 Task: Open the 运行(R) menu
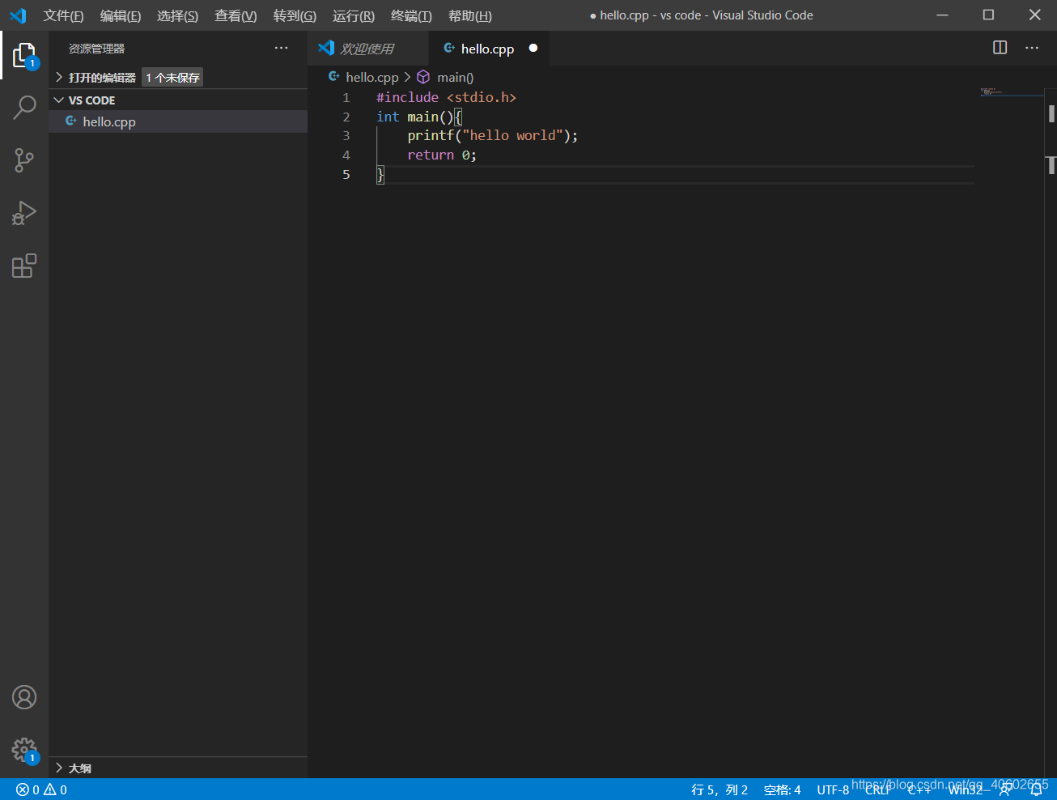354,16
